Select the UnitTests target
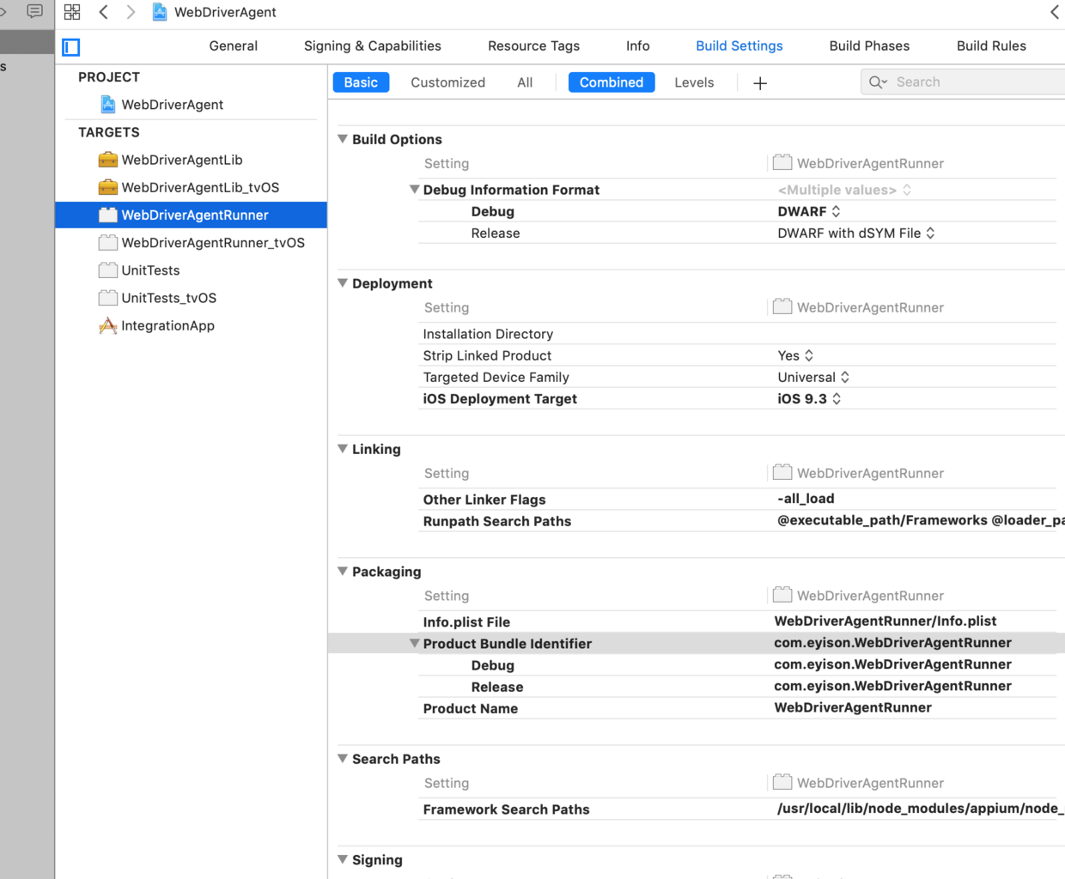 [149, 270]
